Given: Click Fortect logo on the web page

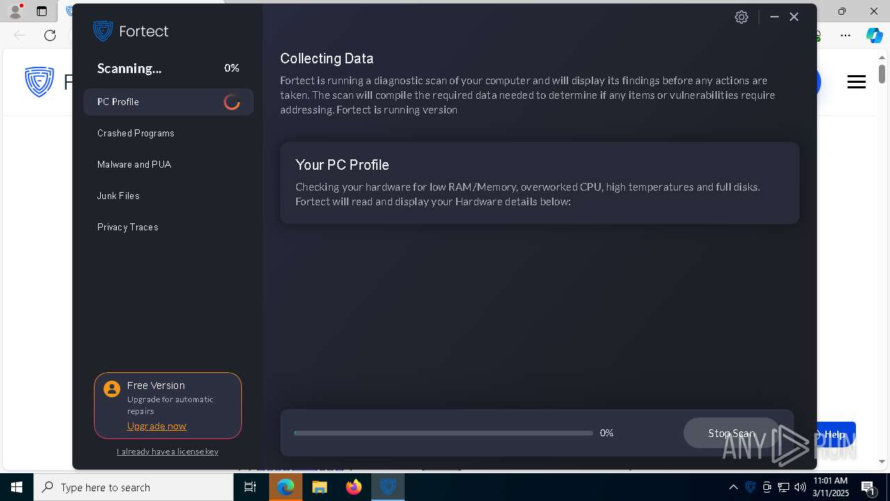Looking at the screenshot, I should tap(40, 82).
